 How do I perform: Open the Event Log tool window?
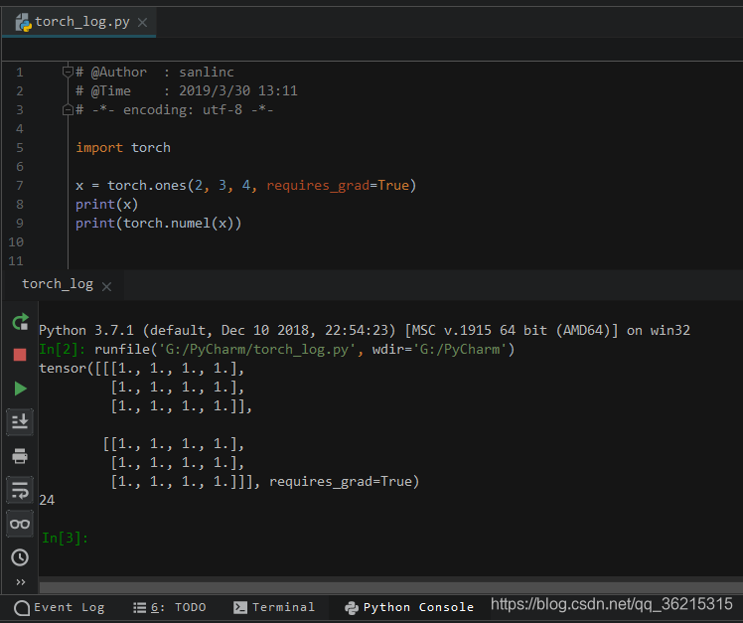coord(60,607)
